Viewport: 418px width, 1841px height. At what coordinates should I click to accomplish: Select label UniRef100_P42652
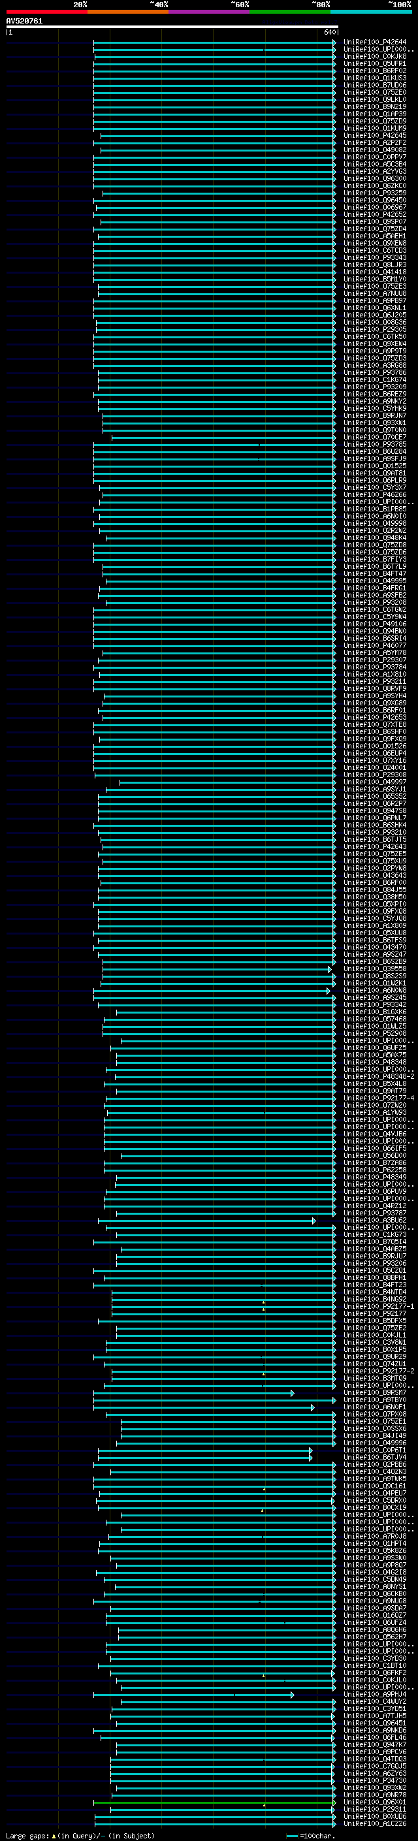[375, 214]
